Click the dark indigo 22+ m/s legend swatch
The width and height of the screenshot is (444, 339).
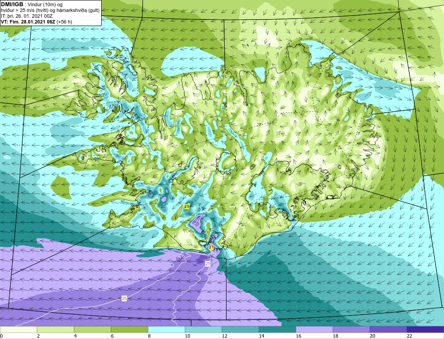click(425, 329)
